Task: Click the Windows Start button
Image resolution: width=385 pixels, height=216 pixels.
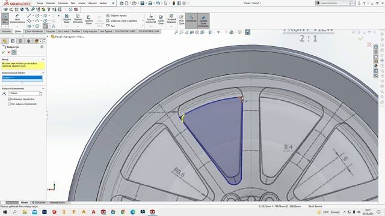Action: click(x=5, y=212)
